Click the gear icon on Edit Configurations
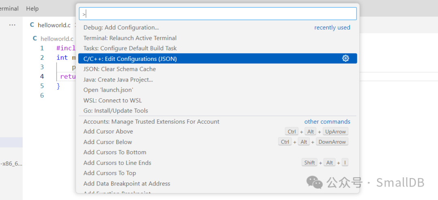Image resolution: width=438 pixels, height=200 pixels. (346, 58)
